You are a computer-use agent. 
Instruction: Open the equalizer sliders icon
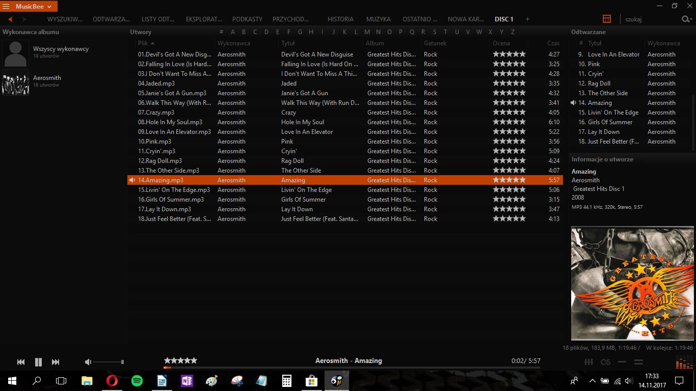[x=588, y=362]
